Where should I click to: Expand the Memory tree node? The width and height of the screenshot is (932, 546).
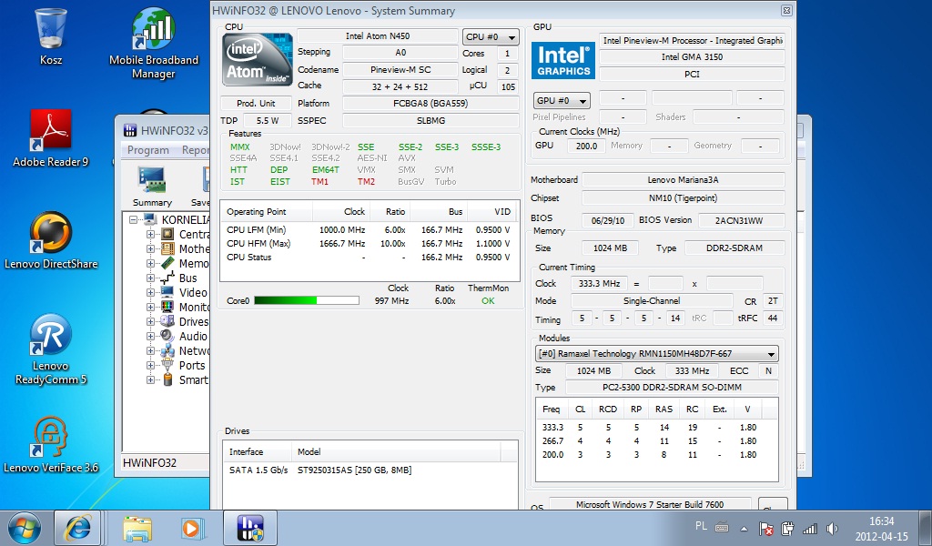click(150, 263)
